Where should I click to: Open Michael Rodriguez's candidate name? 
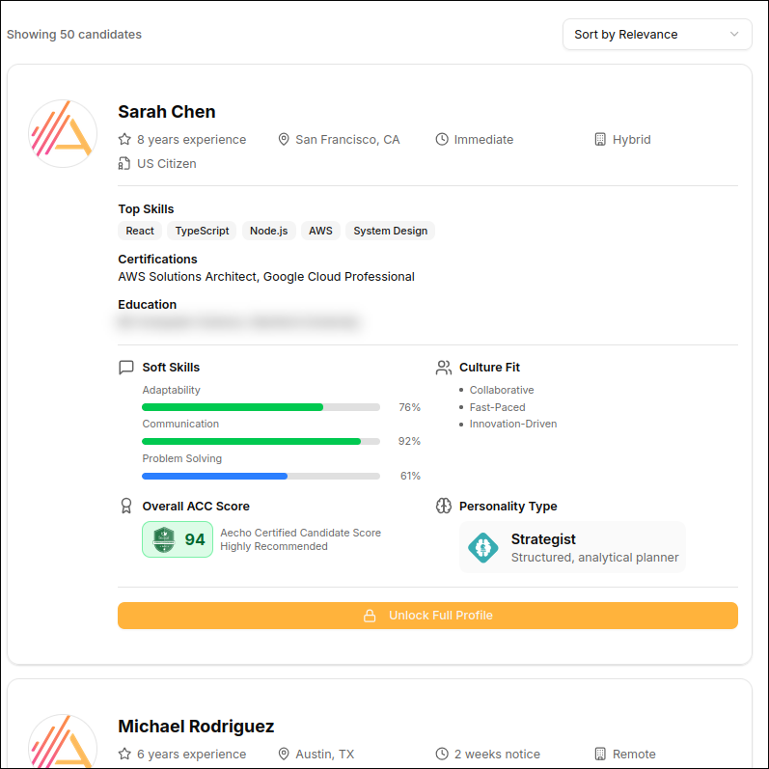[x=196, y=727]
